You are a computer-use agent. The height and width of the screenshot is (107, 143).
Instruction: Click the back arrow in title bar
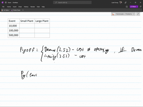[x=6, y=2]
